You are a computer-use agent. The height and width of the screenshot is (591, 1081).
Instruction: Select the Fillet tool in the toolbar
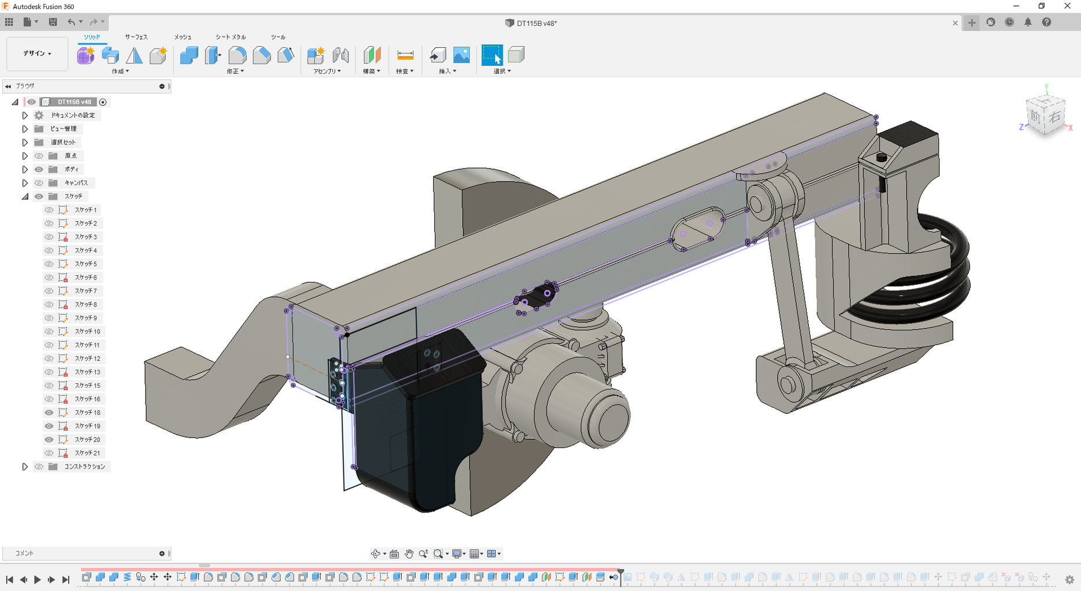237,55
